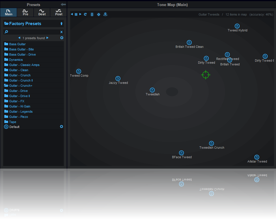This screenshot has width=276, height=219.
Task: Collapse the Presets panel with the arrow
Action: click(x=63, y=4)
